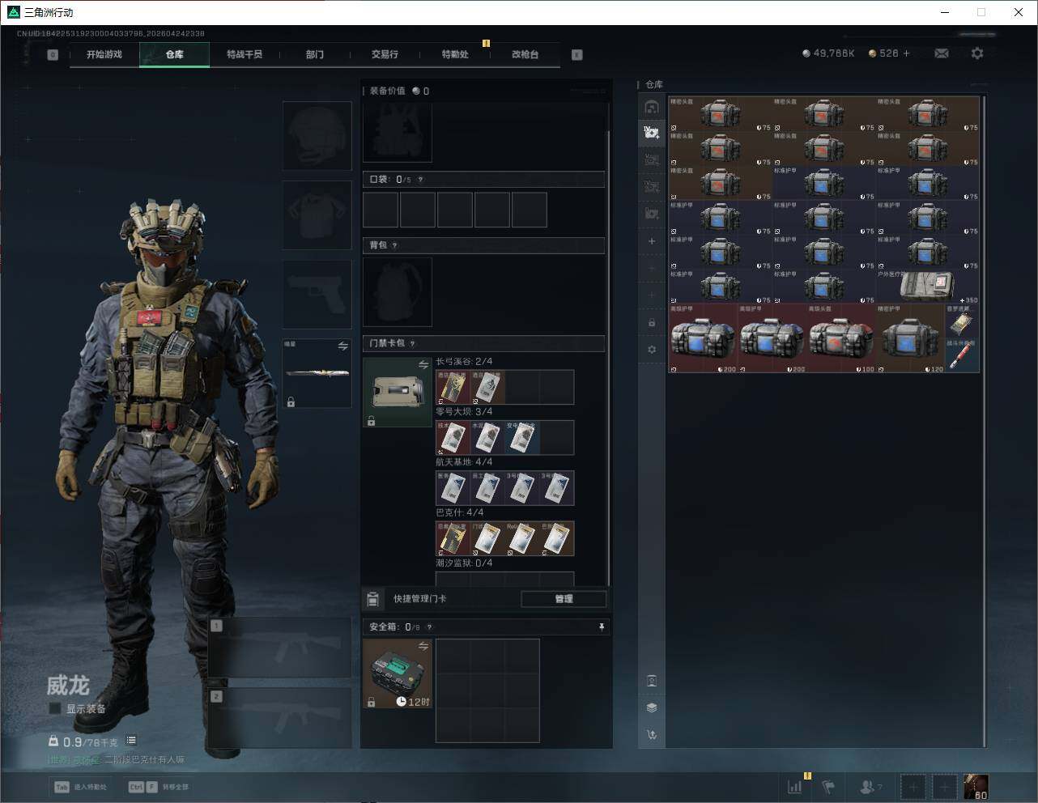Click the 长弓溪谷: 2/4 label
Image resolution: width=1038 pixels, height=803 pixels.
click(464, 362)
